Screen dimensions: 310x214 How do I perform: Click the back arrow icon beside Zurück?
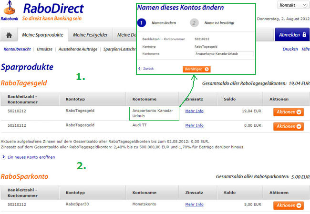tap(140, 69)
